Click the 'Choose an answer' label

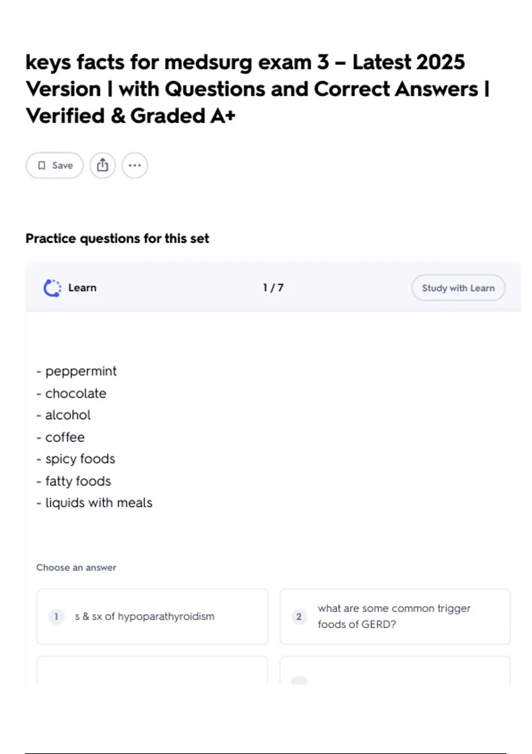pyautogui.click(x=76, y=568)
